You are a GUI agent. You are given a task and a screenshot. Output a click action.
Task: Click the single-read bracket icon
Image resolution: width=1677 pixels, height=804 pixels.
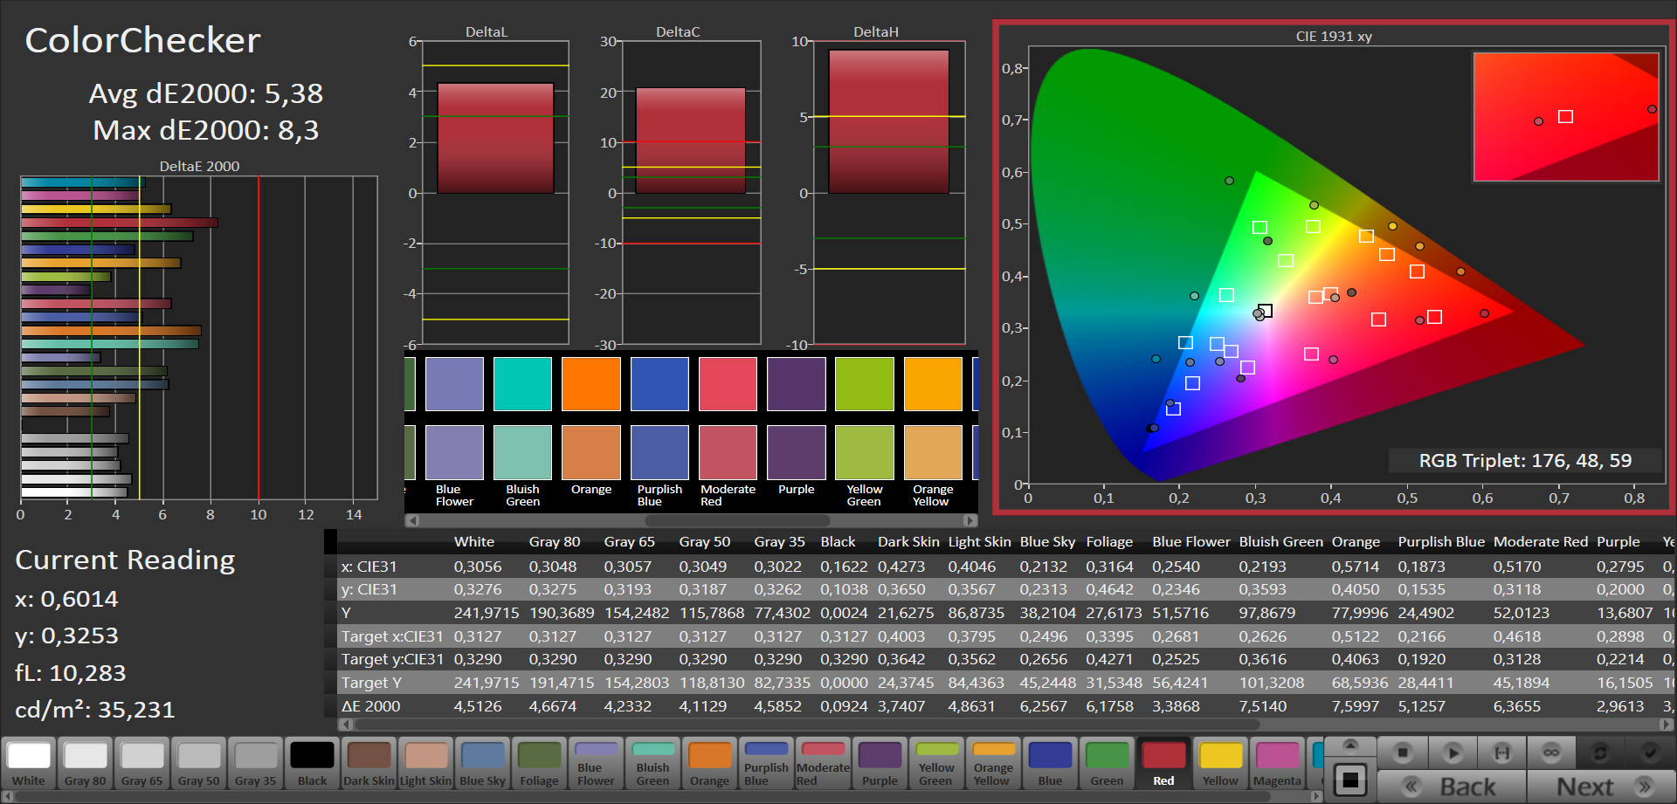pos(1501,752)
